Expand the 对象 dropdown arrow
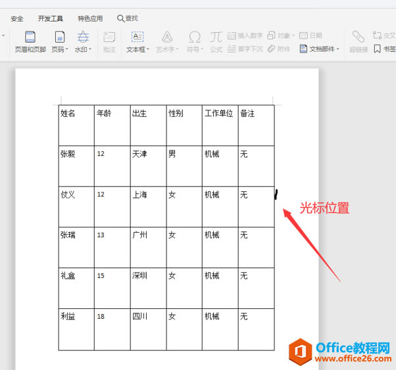 coord(293,35)
